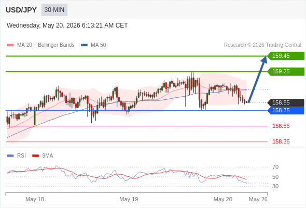Click the 158.75 blue pivot tag
The width and height of the screenshot is (306, 208).
tap(286, 110)
